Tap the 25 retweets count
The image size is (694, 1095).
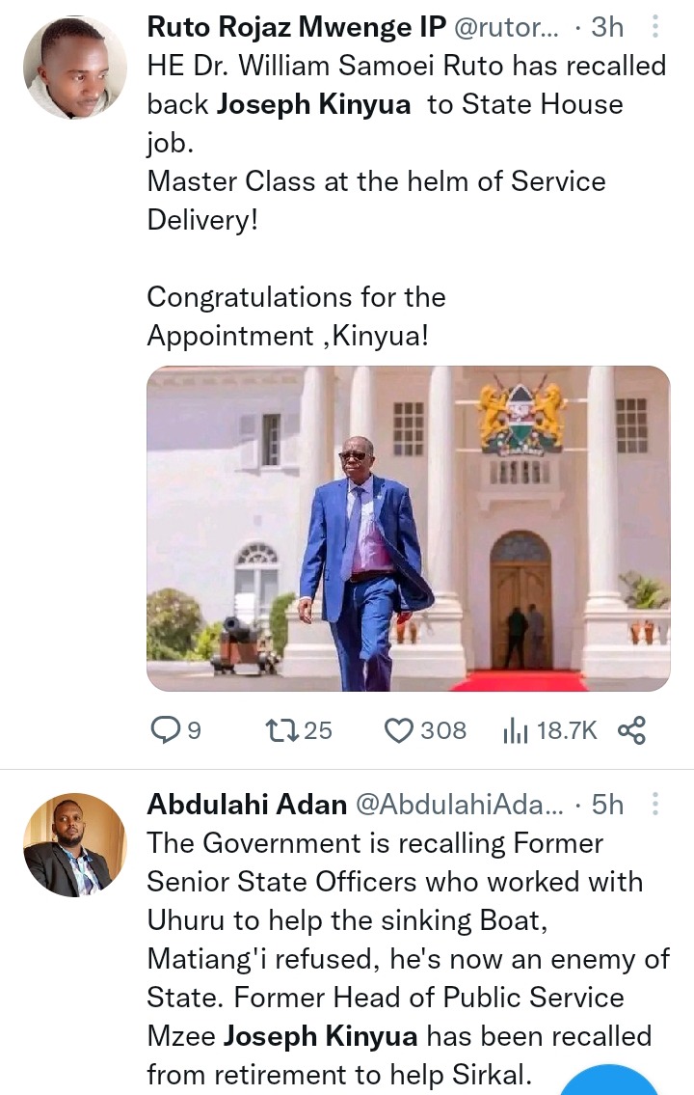(317, 730)
